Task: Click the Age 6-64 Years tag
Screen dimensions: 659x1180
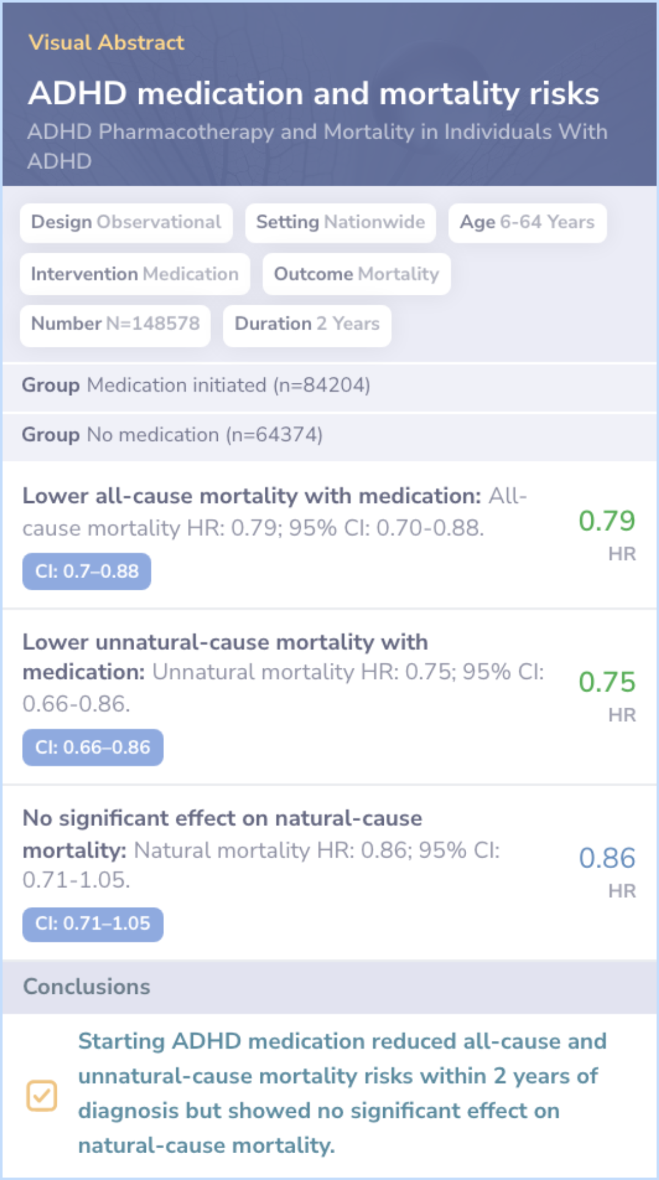Action: [527, 222]
